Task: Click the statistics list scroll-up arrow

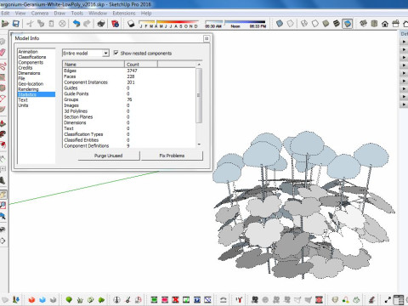Action: point(199,65)
